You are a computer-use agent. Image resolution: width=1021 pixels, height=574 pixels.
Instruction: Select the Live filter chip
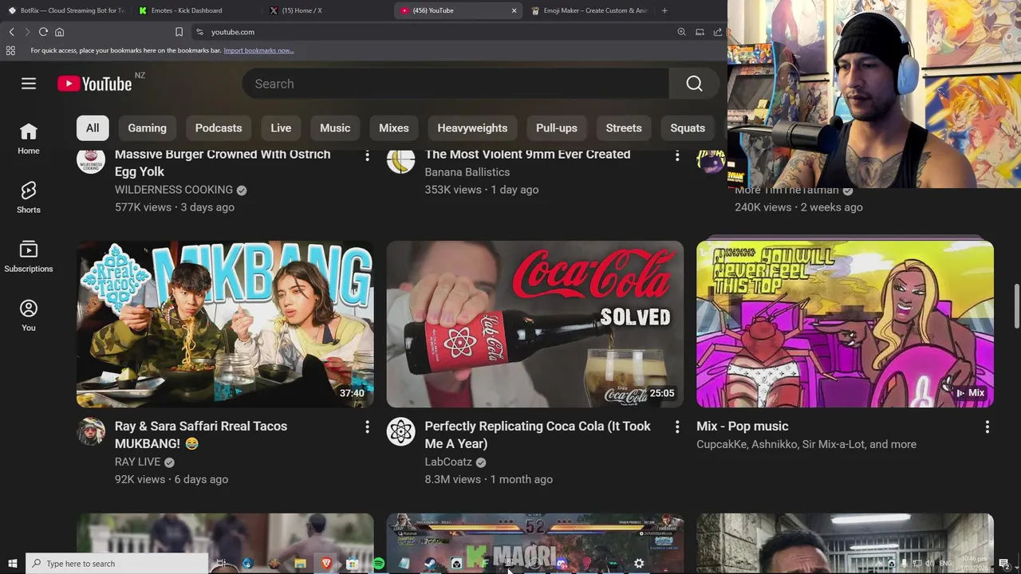[281, 128]
